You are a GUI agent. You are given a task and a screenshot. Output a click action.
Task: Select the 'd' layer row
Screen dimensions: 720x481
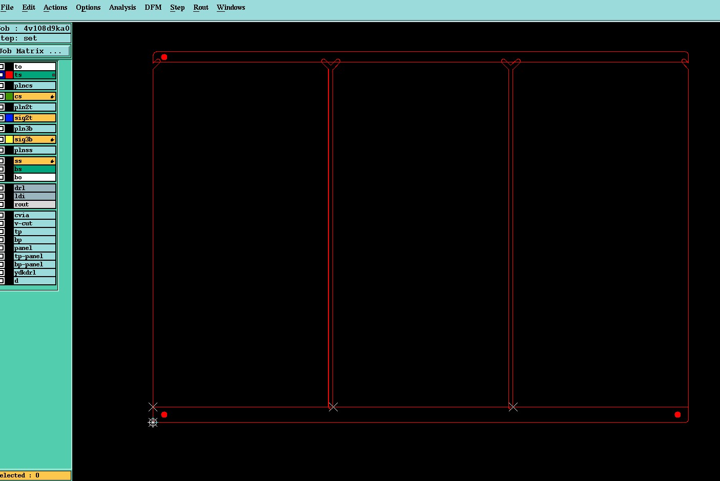click(34, 281)
